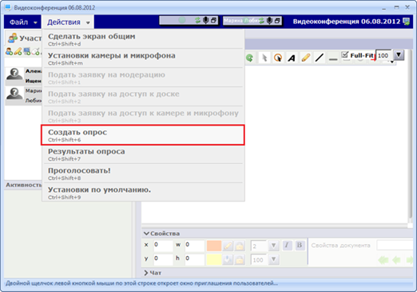
Task: Select the first participant avatar
Action: point(14,74)
